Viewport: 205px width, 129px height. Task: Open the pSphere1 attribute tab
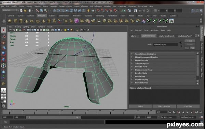[135, 36]
